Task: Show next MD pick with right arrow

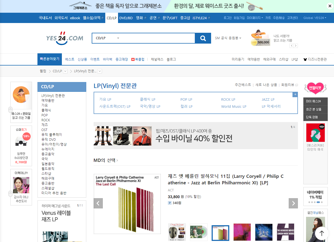Action: point(293,203)
